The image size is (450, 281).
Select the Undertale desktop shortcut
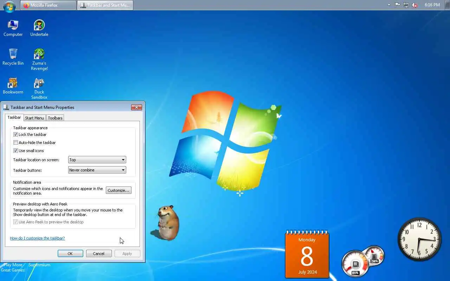(39, 28)
